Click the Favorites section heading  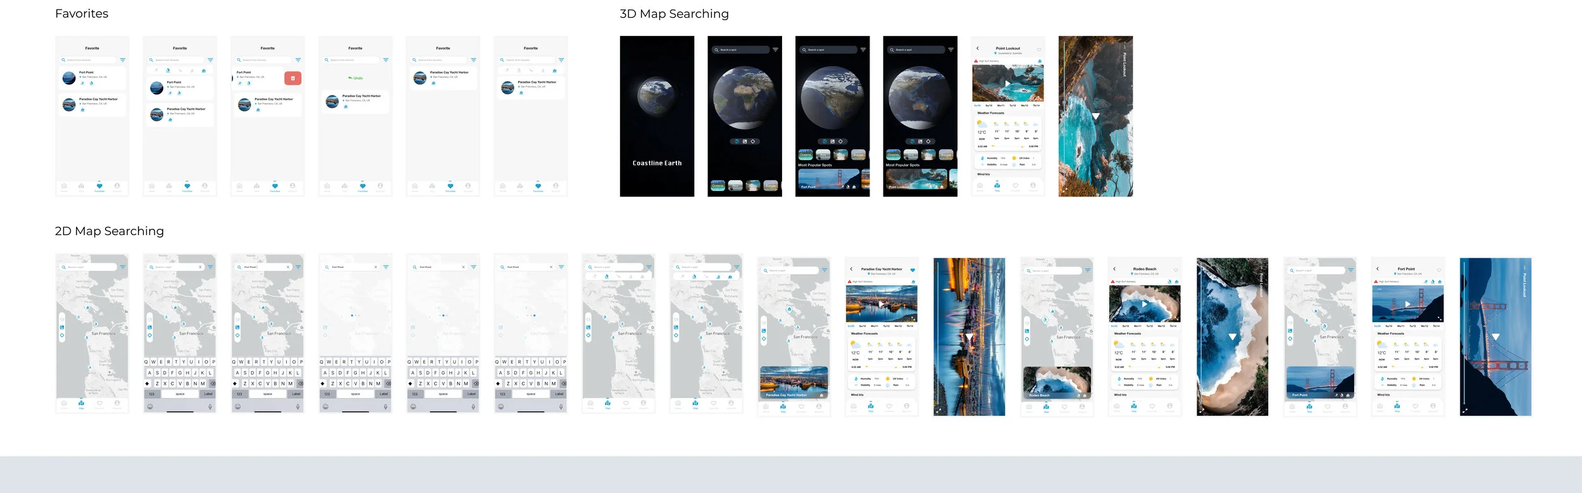(82, 14)
